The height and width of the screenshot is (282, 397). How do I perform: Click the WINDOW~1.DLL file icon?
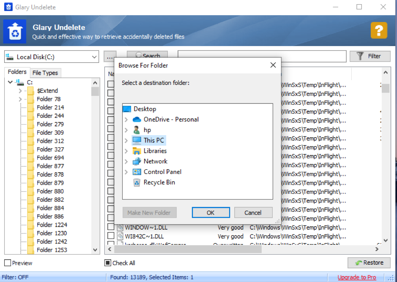(x=120, y=228)
